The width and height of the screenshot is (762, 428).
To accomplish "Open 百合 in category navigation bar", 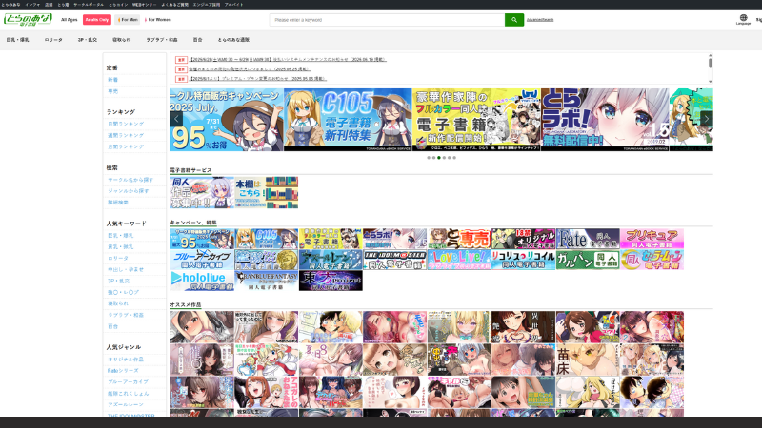I will (x=197, y=40).
